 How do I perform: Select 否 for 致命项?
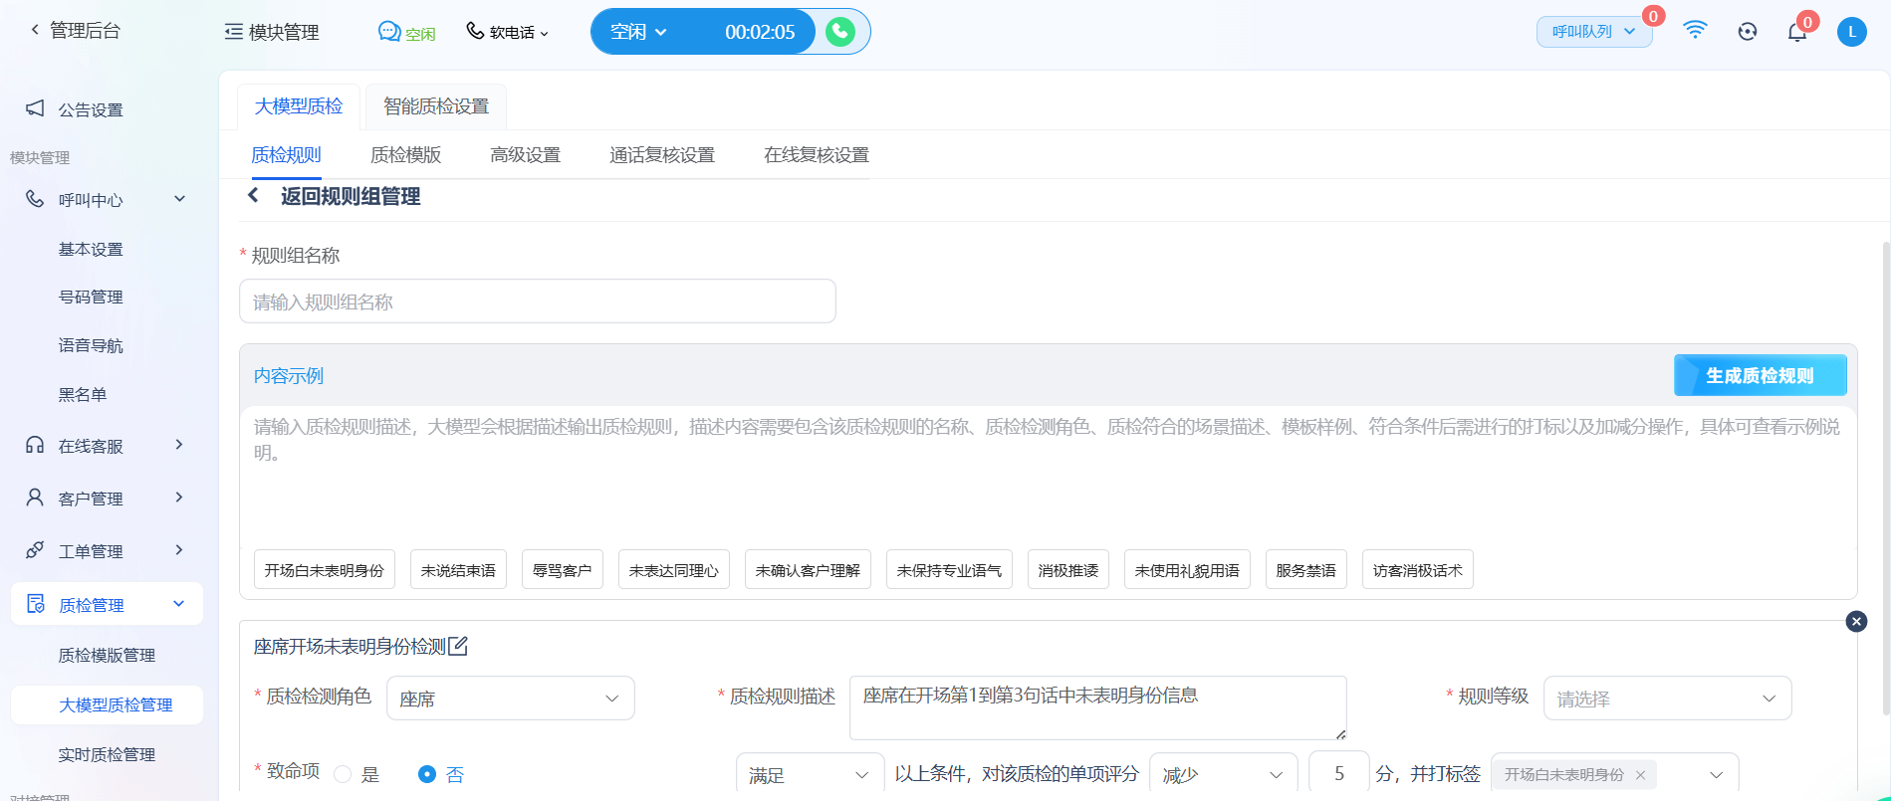[427, 774]
